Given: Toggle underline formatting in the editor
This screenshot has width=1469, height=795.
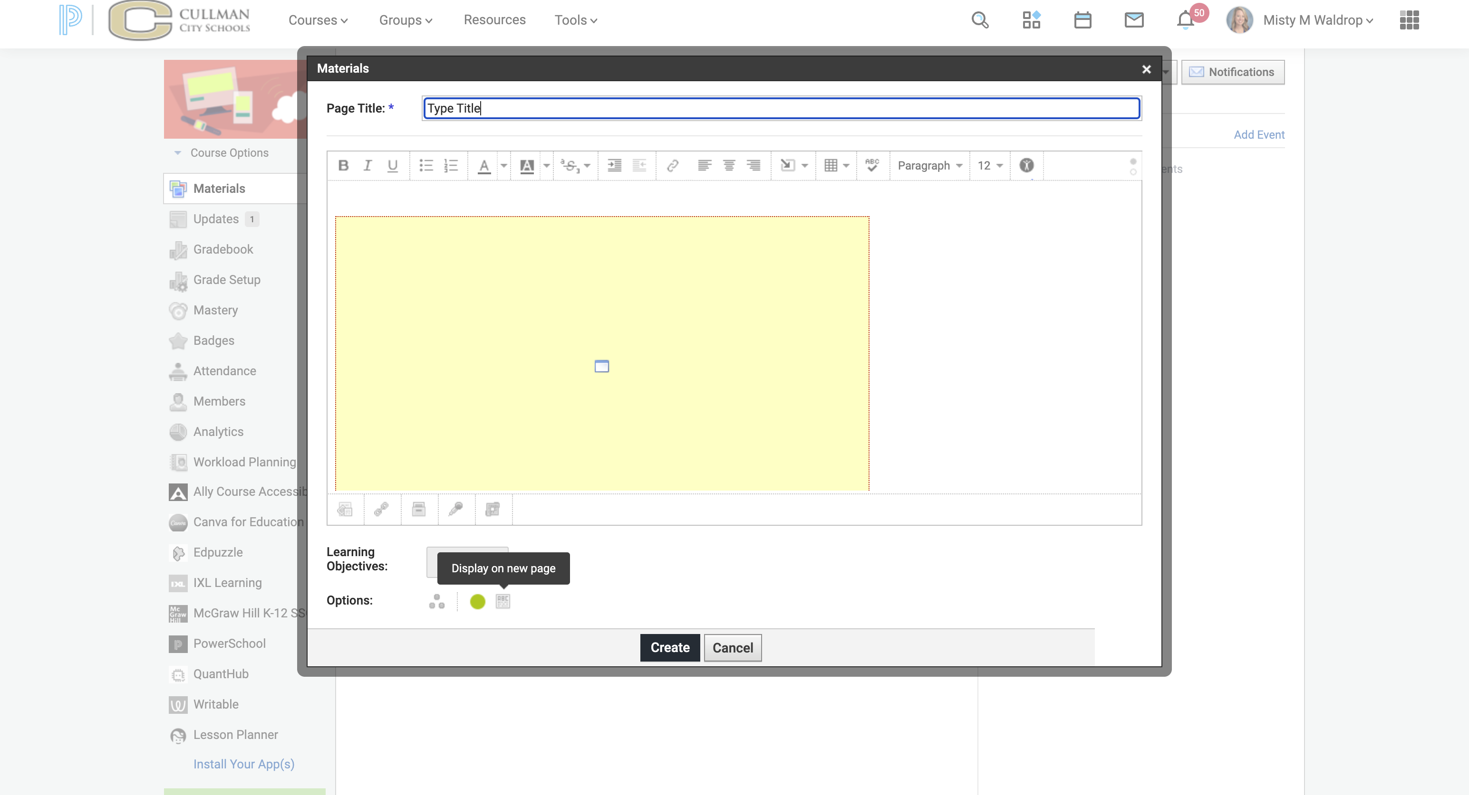Looking at the screenshot, I should 392,166.
